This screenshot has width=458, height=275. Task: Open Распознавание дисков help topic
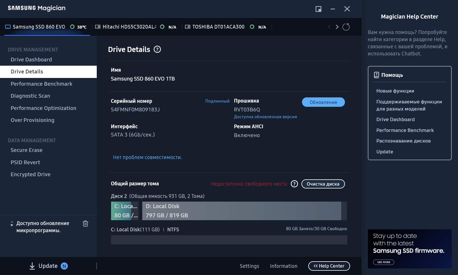pos(404,141)
